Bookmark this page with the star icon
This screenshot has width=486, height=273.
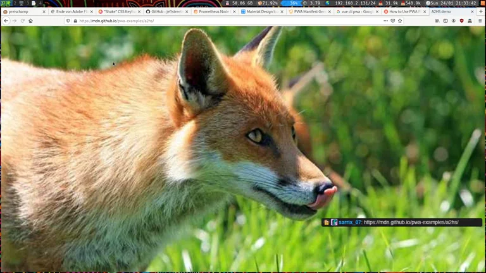pyautogui.click(x=400, y=21)
